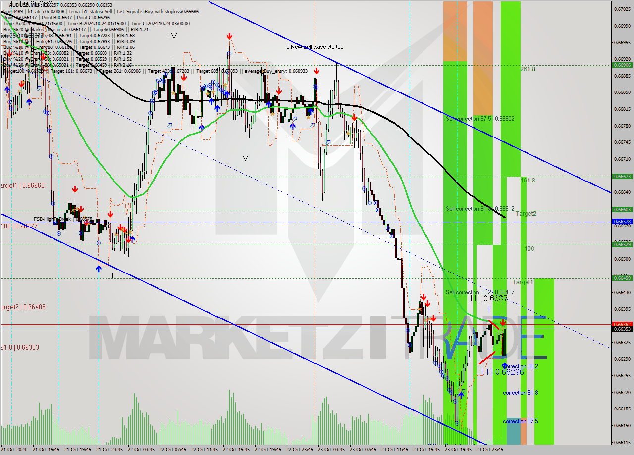
Task: Click the green 0.66603 price tag
Action: point(622,209)
